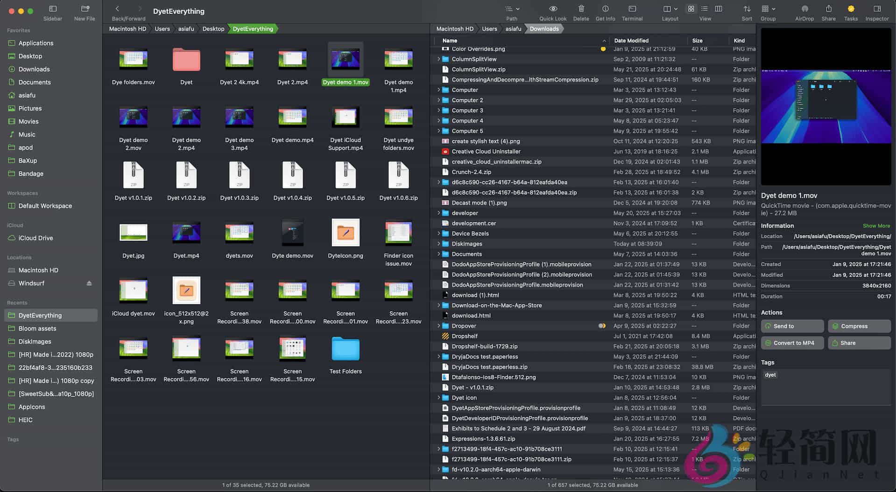Navigate to Desktop via breadcrumb

tap(213, 28)
